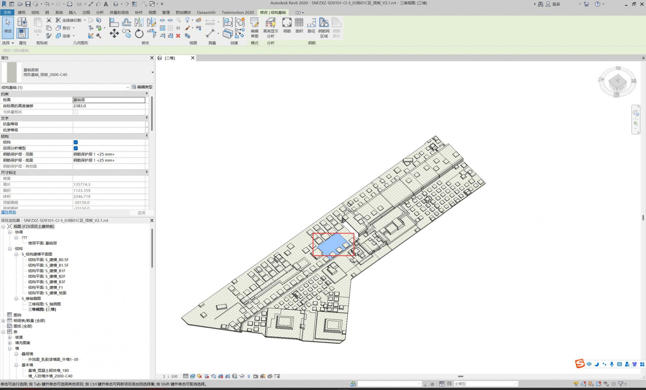
Task: Click the Save icon in quick access toolbar
Action: click(x=28, y=4)
